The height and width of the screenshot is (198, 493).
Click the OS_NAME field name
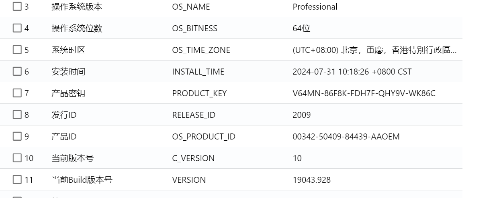tap(191, 7)
